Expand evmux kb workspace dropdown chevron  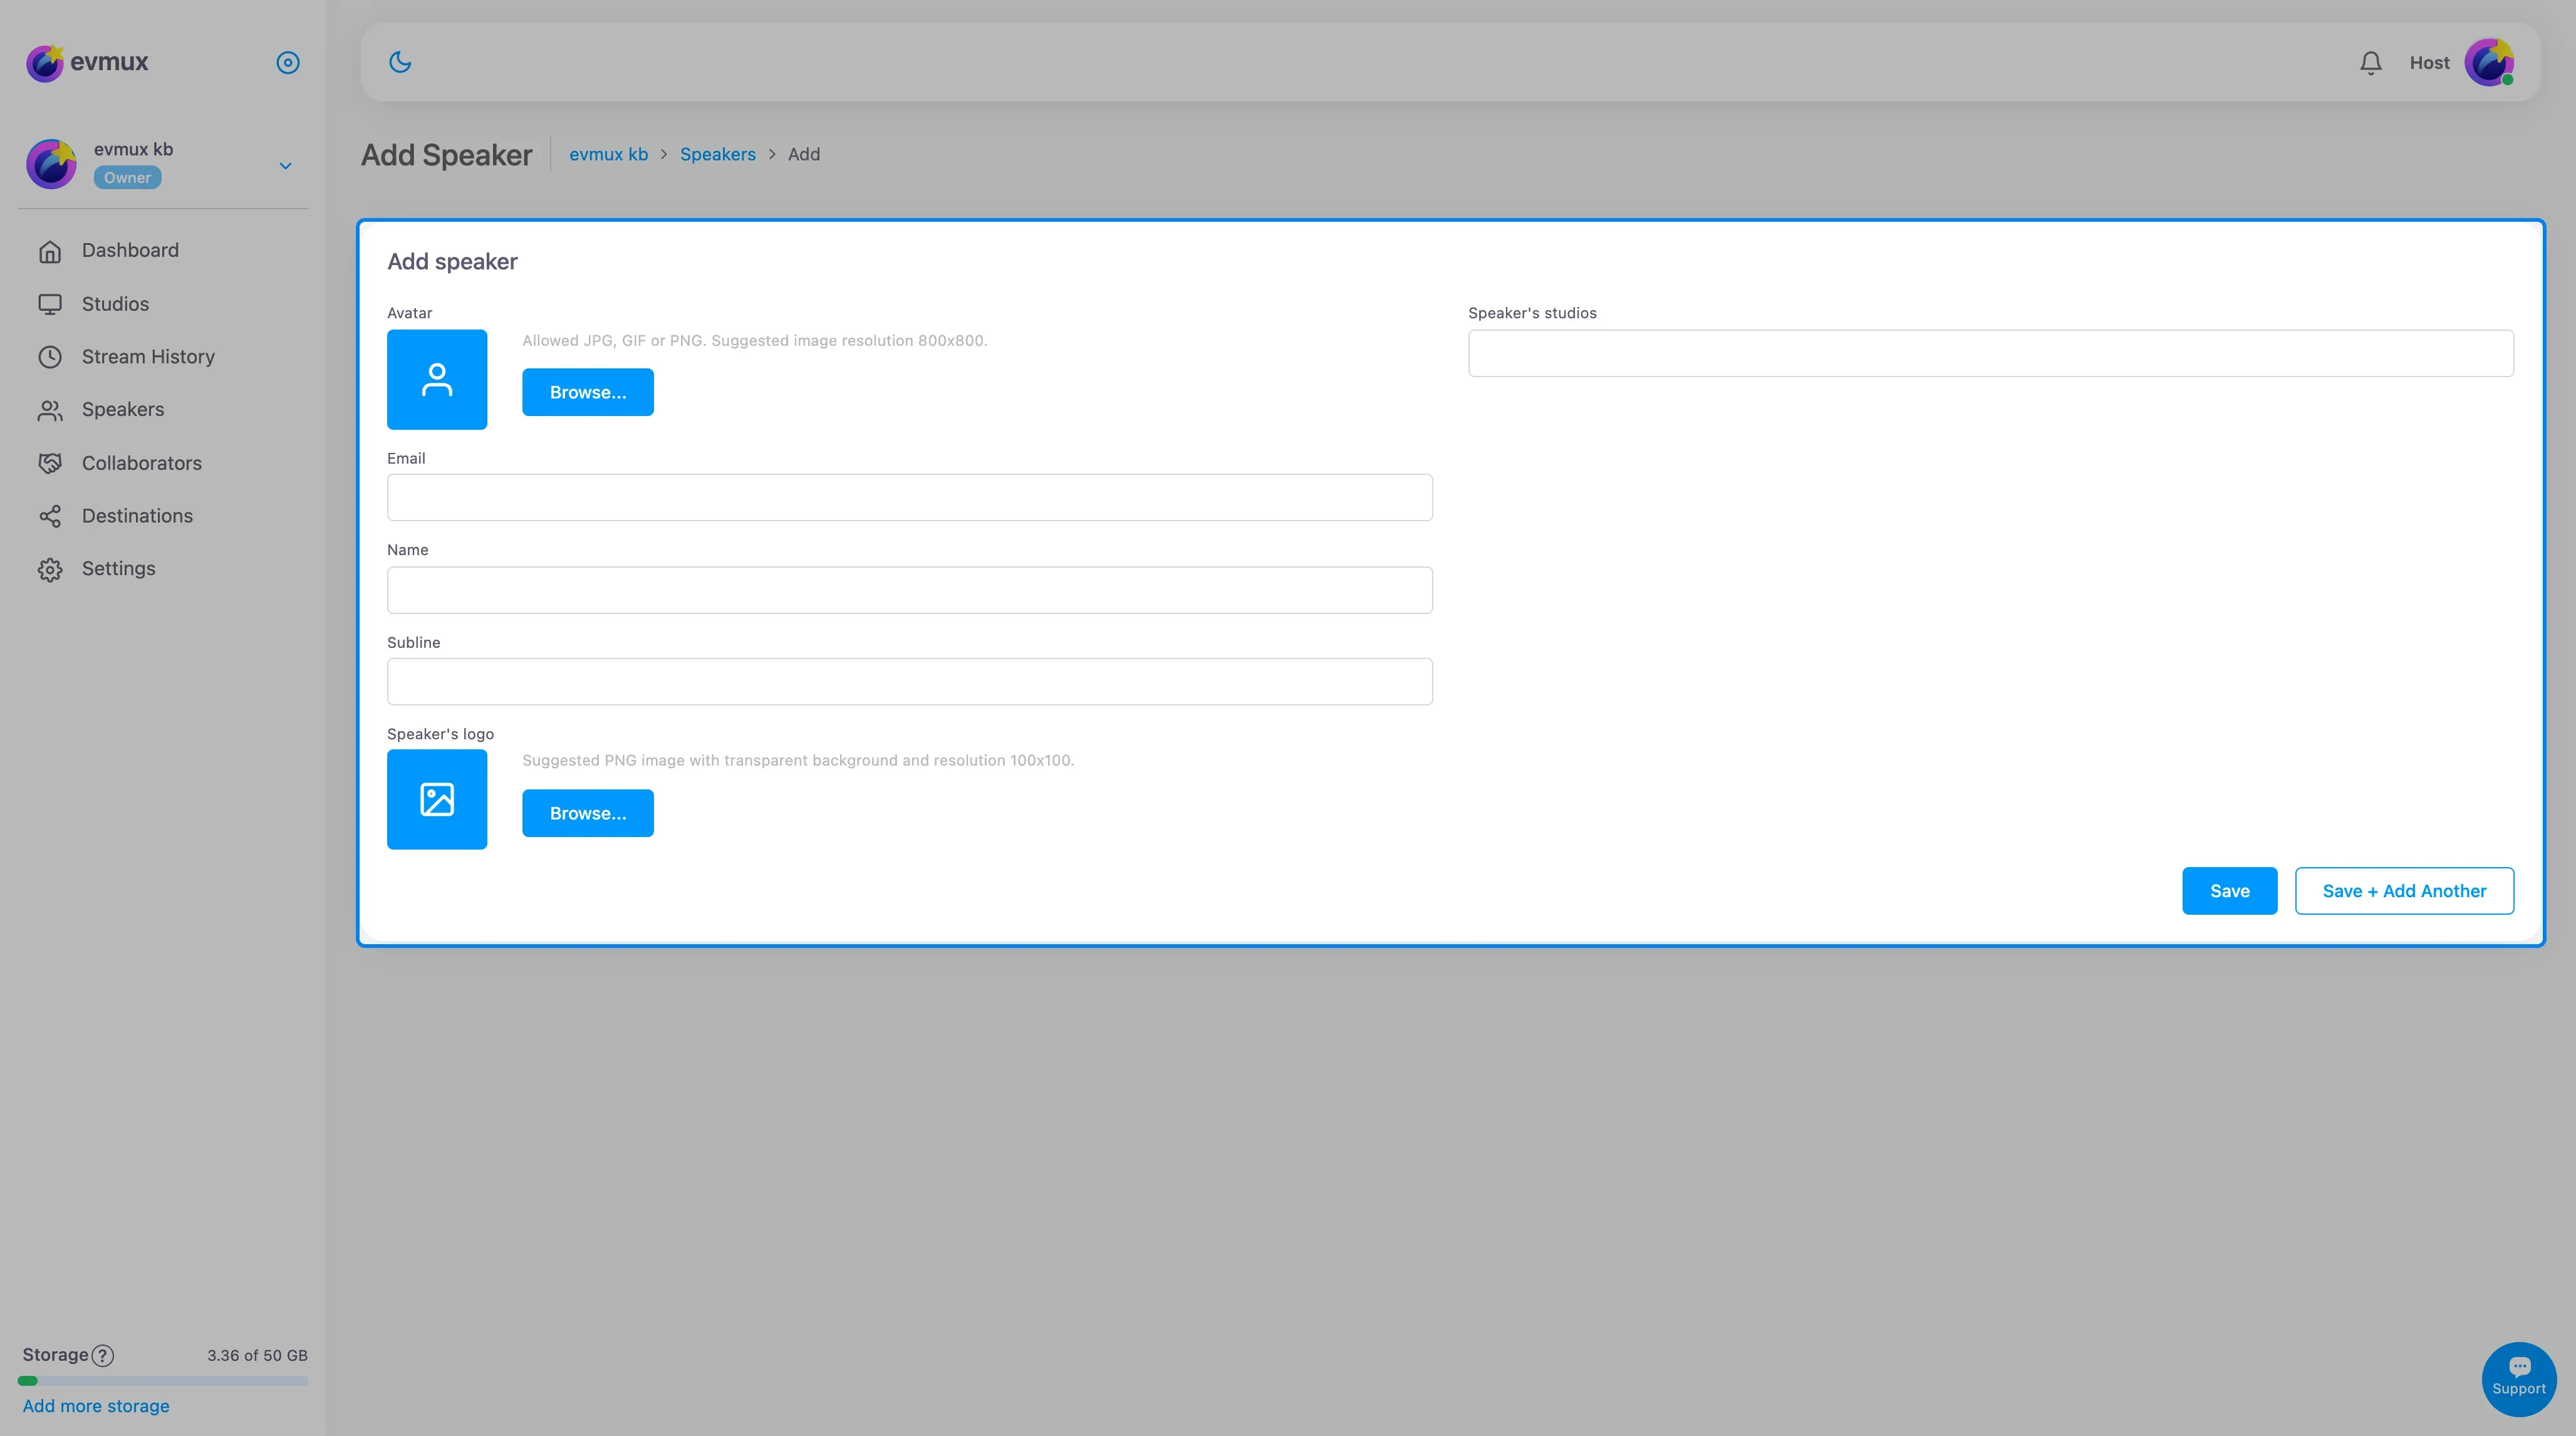[x=286, y=166]
